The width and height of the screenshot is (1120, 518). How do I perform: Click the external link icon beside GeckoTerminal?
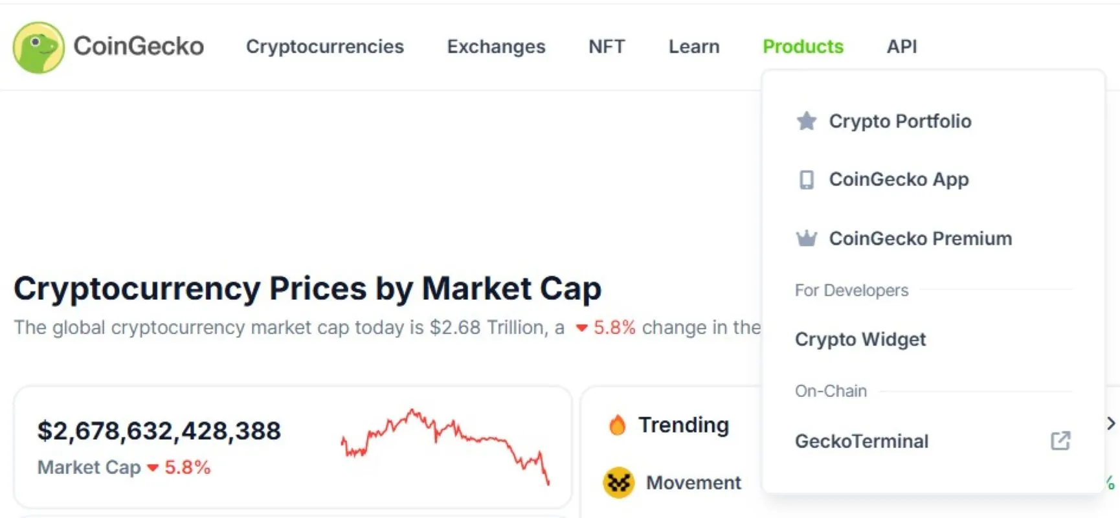coord(1060,441)
